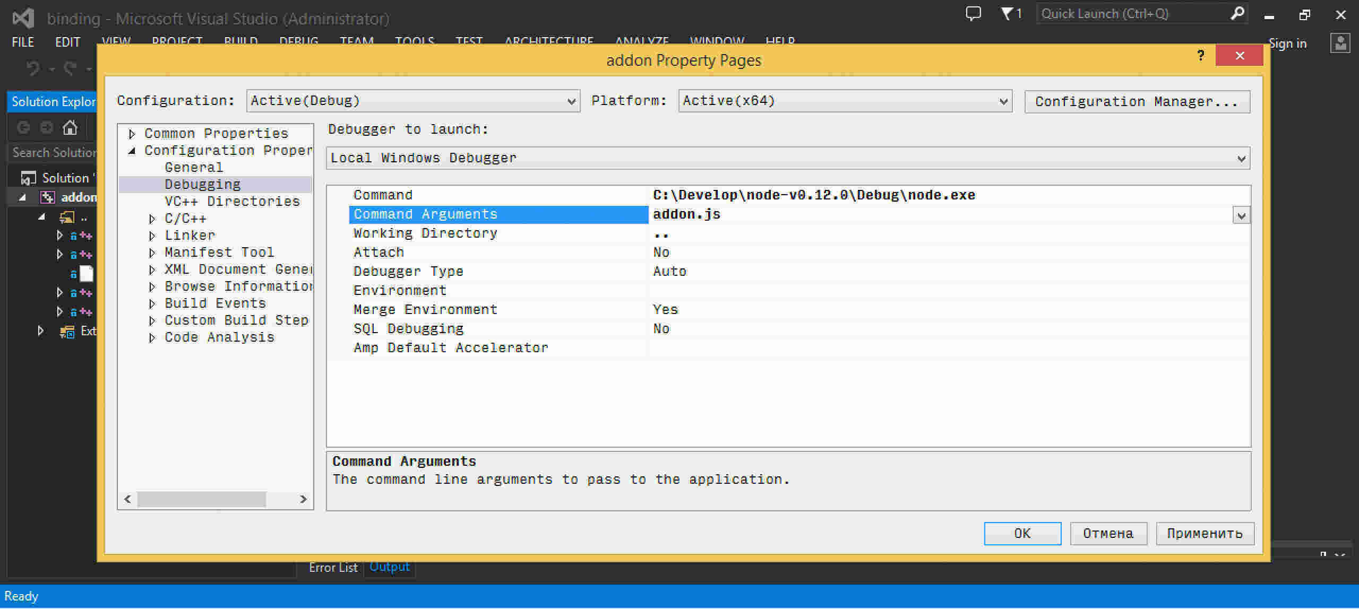Image resolution: width=1359 pixels, height=609 pixels.
Task: Click Solution Explorer's Back arrow icon
Action: click(x=23, y=127)
